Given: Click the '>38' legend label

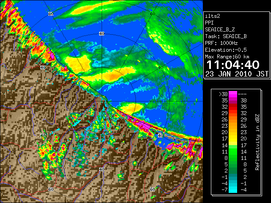Looking at the screenshot, I should click(x=223, y=94).
